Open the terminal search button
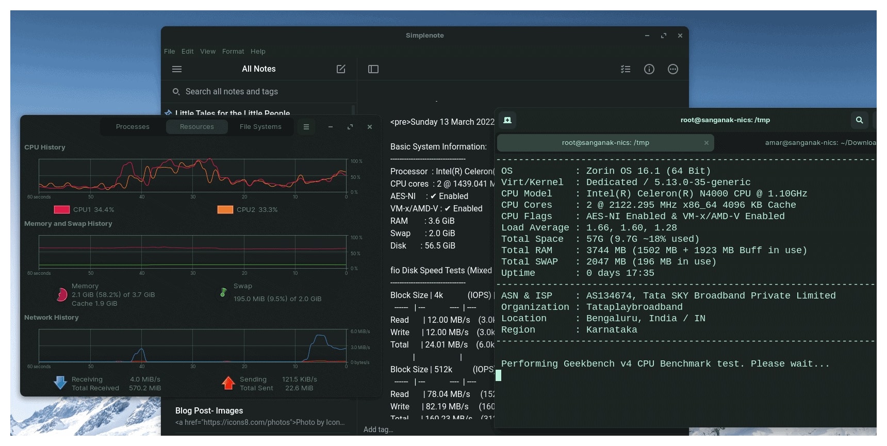 [x=859, y=120]
